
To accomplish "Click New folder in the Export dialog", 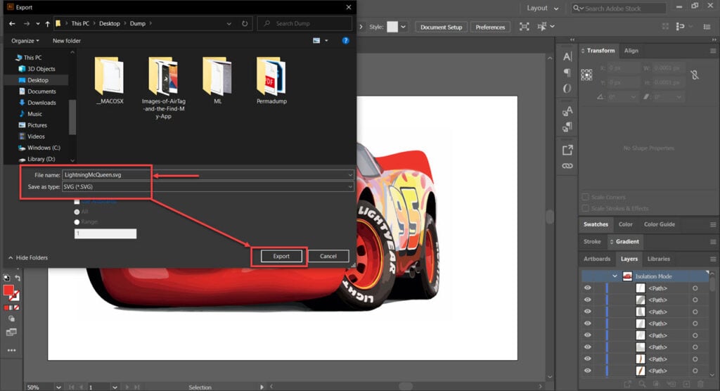I will 67,40.
